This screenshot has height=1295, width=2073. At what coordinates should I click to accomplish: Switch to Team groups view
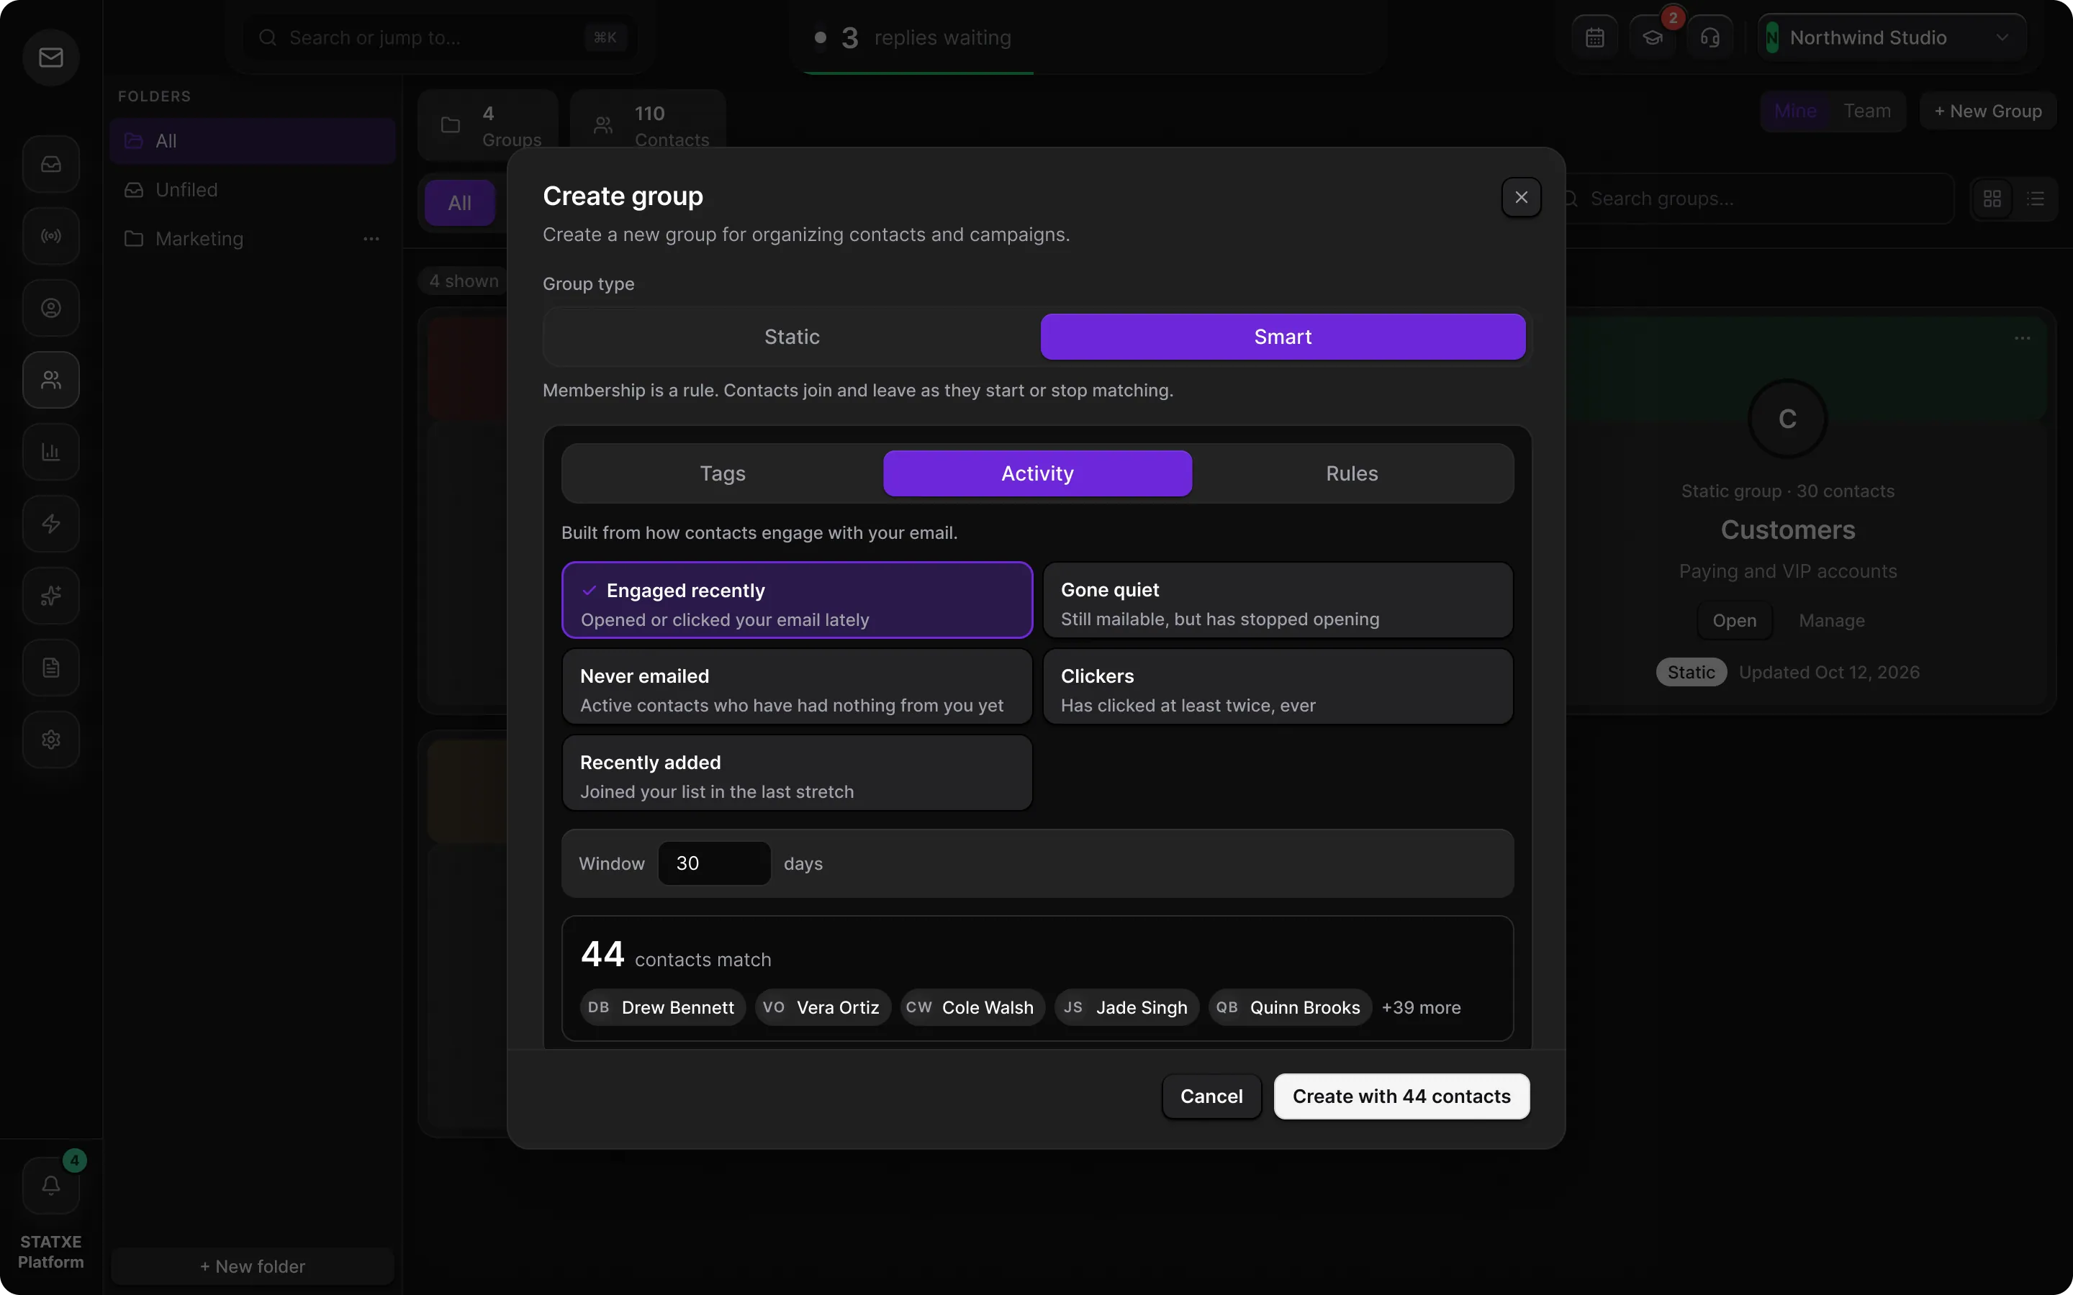(x=1866, y=112)
